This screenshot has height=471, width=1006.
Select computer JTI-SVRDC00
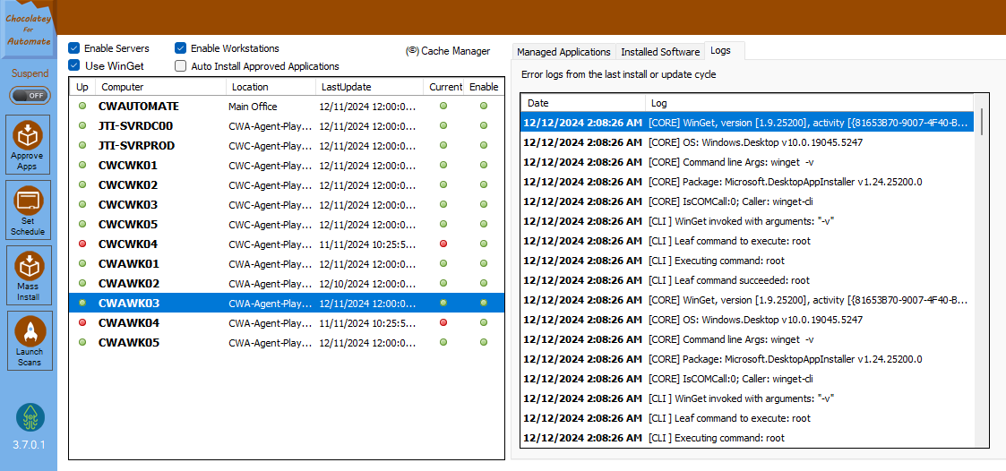click(286, 125)
